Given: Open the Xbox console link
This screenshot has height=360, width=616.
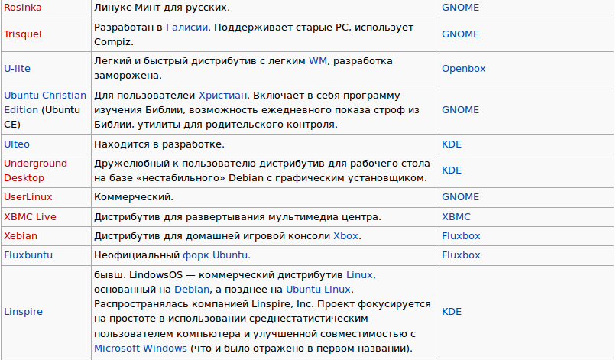Looking at the screenshot, I should point(345,236).
